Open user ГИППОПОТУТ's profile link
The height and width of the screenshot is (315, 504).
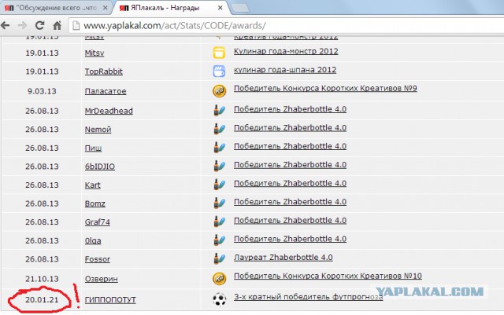click(110, 300)
